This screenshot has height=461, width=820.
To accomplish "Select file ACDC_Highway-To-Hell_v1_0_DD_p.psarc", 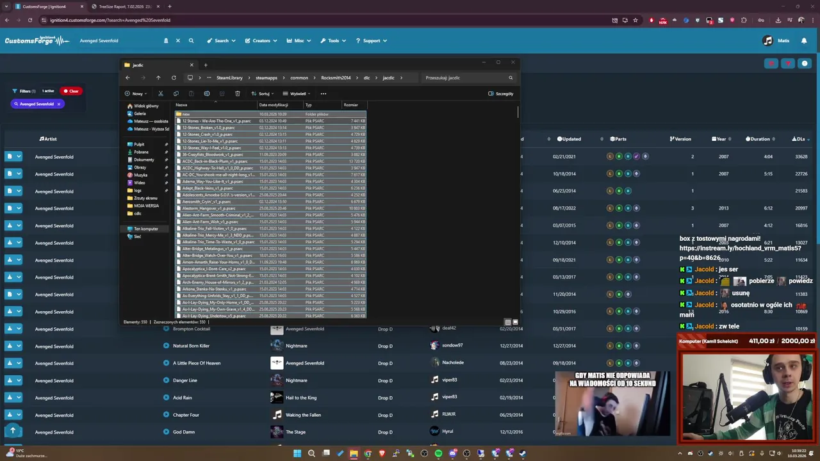I will (x=271, y=168).
